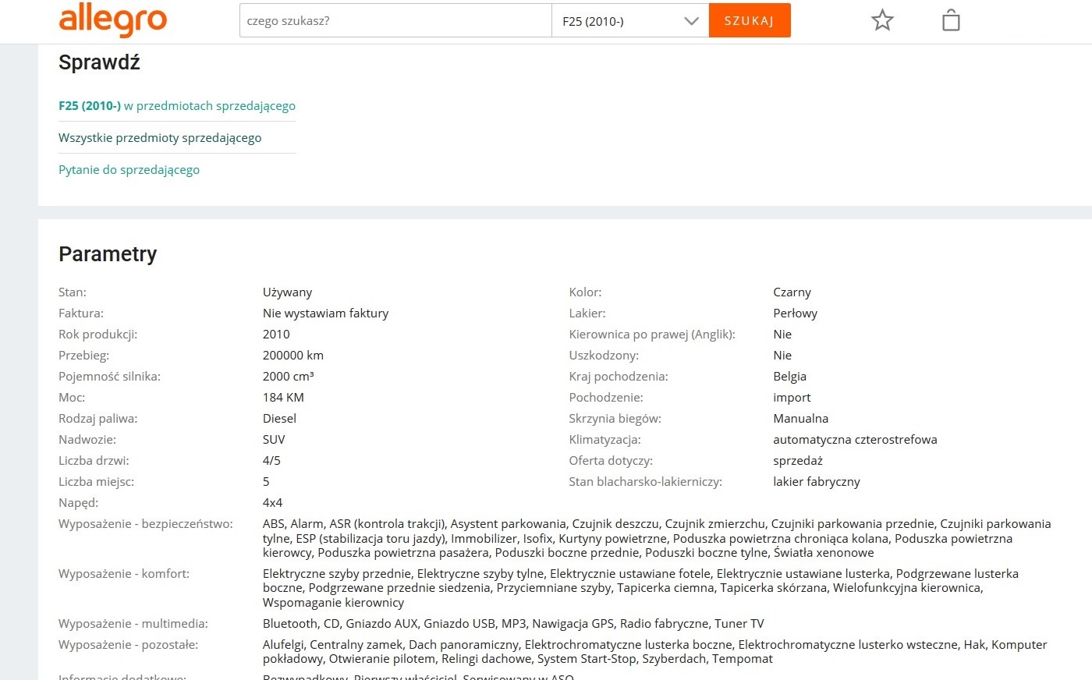Click the orange SZUKAJ button
1092x680 pixels.
tap(750, 21)
